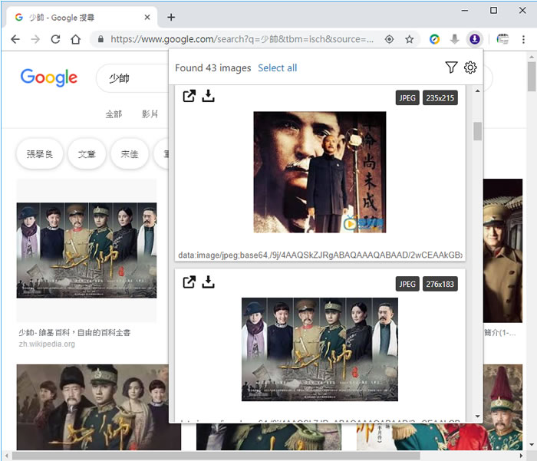The image size is (537, 461).
Task: Click the browser back arrow
Action: pos(15,39)
